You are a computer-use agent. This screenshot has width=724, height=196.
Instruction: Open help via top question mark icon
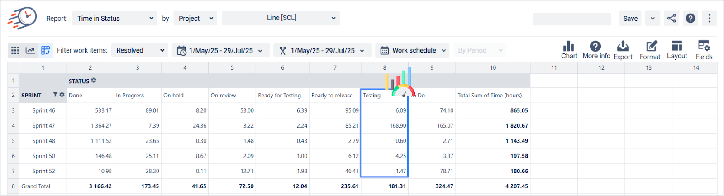pos(691,19)
